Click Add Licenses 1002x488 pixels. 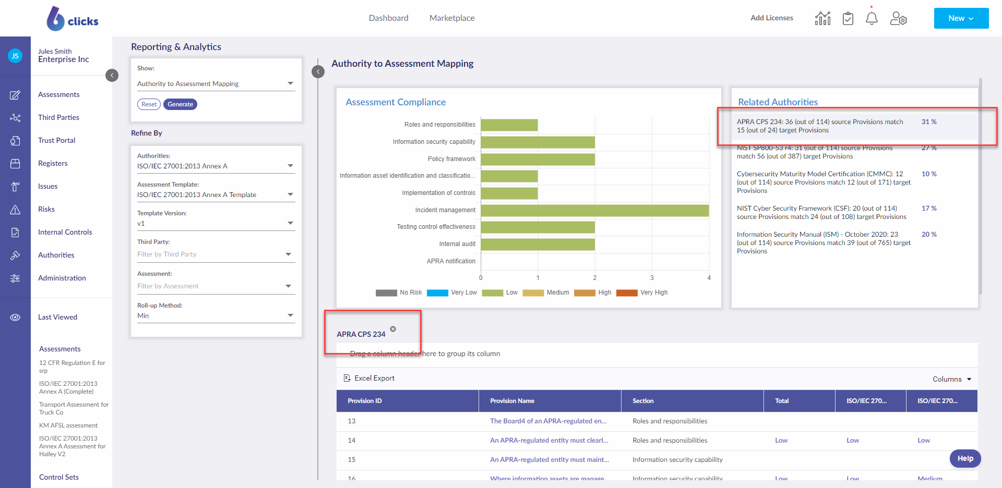[772, 18]
